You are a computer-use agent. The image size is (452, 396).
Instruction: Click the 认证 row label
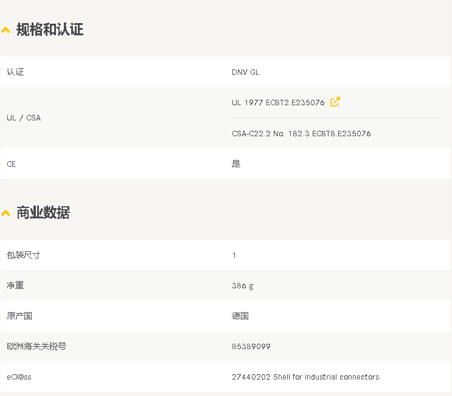point(15,72)
